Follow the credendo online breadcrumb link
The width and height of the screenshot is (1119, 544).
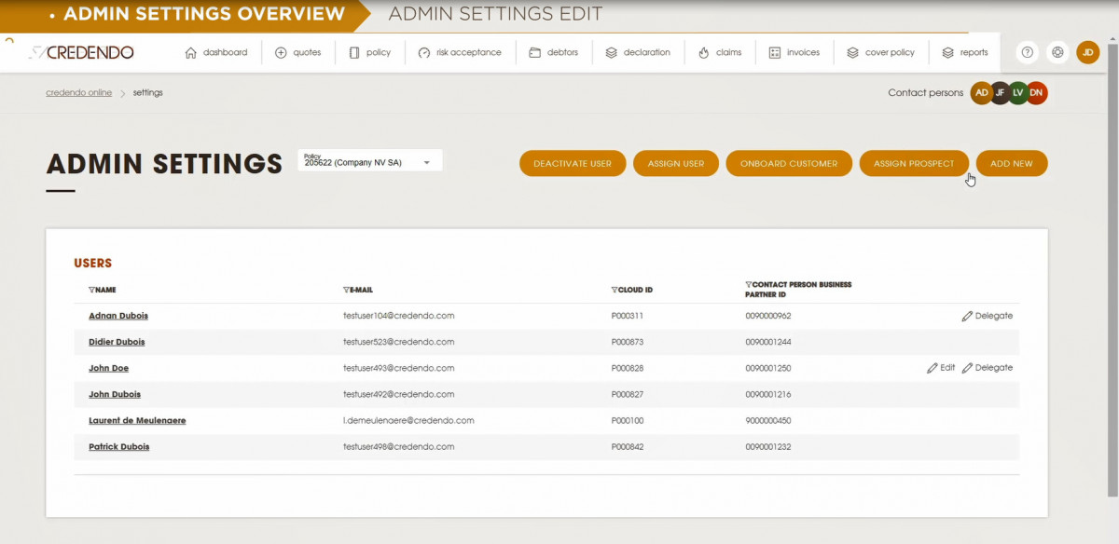coord(78,93)
